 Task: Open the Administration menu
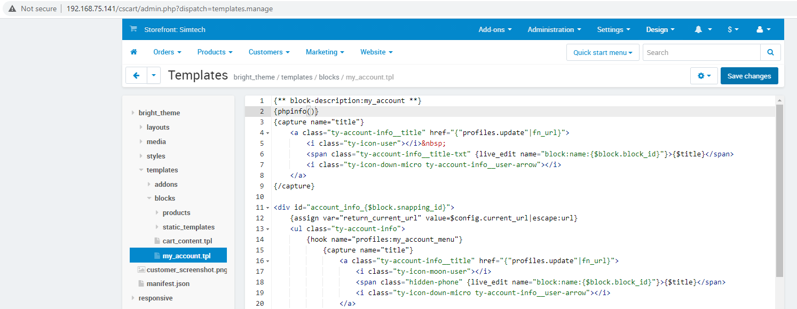[554, 30]
